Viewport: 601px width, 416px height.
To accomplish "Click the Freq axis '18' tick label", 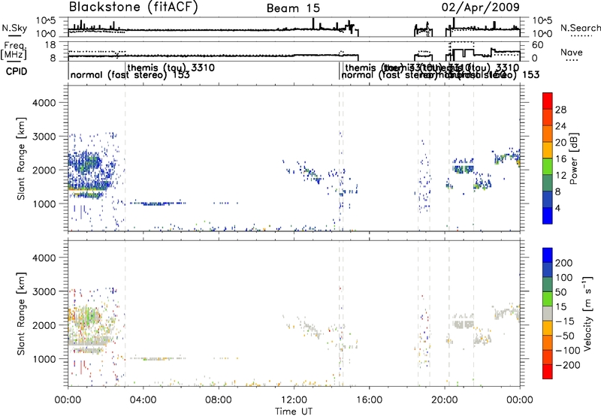I will (x=51, y=45).
